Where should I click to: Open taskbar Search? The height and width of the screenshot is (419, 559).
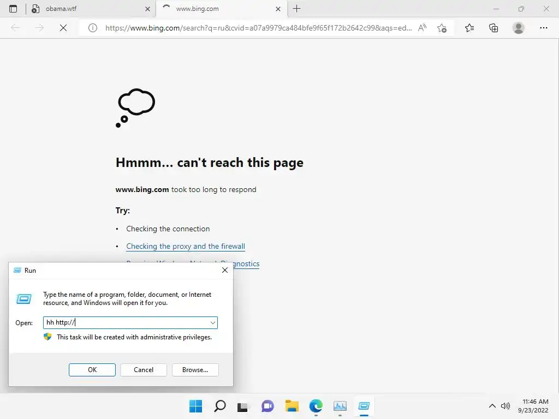coord(219,406)
